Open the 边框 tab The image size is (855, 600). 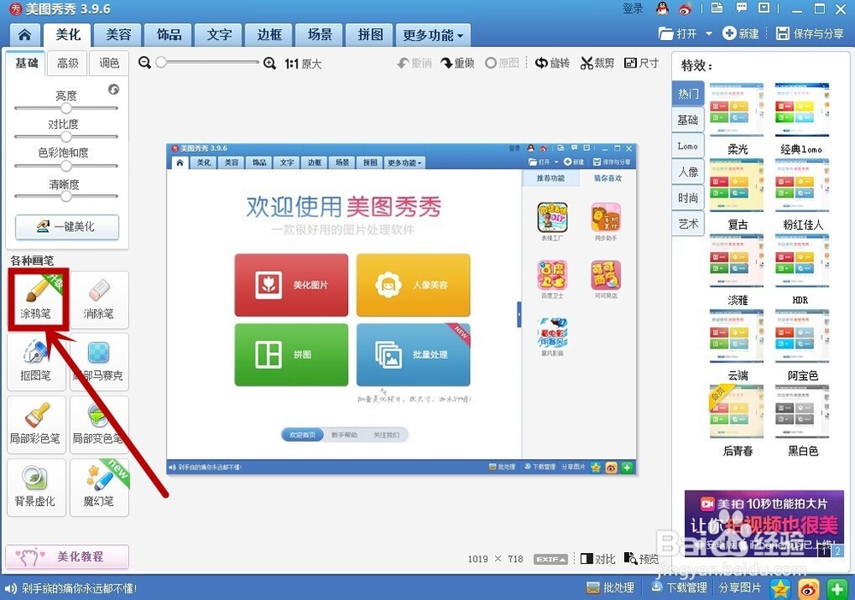[269, 35]
